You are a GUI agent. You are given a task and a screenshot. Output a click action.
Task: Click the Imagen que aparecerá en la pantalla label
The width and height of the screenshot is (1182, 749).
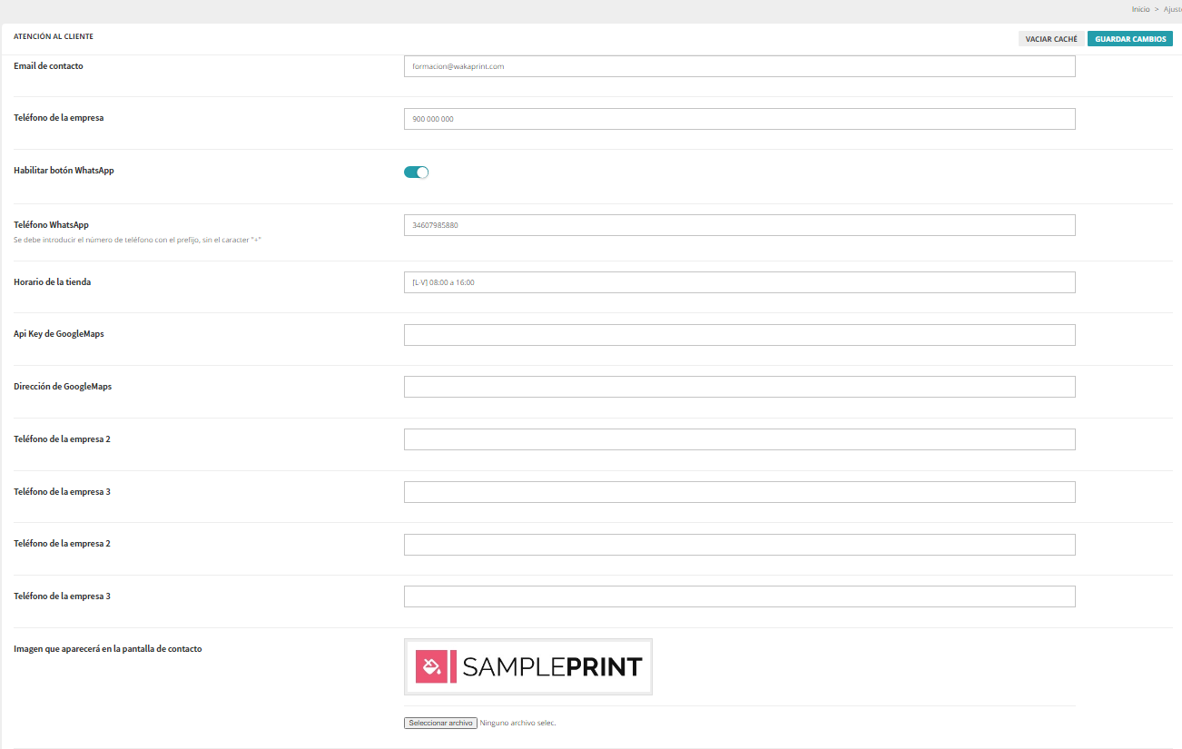(x=107, y=649)
